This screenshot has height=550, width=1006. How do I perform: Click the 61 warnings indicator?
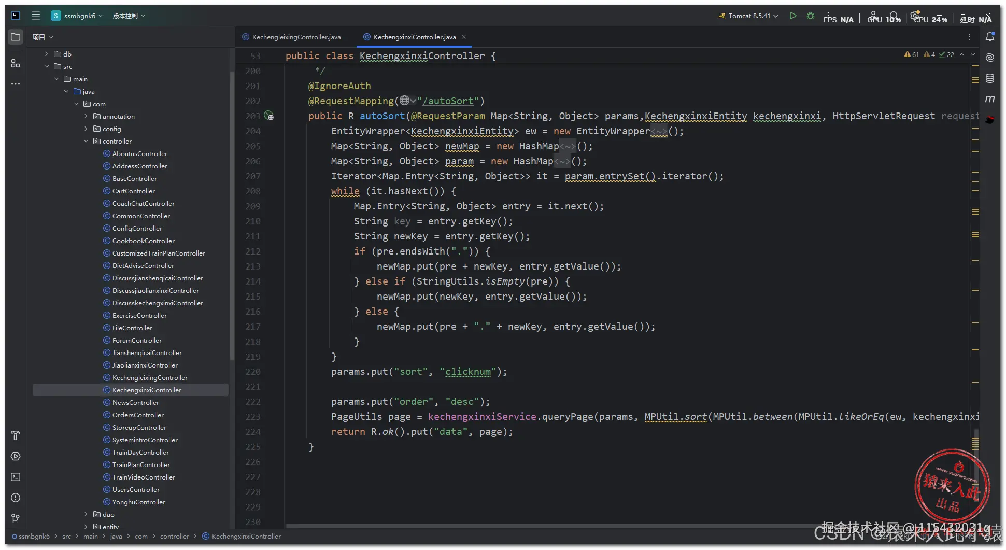pyautogui.click(x=912, y=54)
